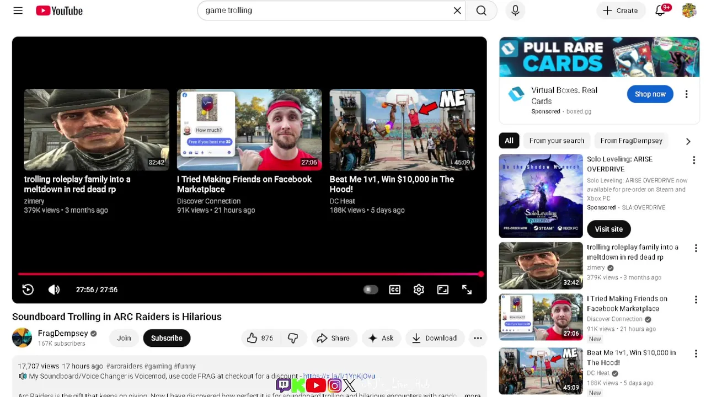
Task: Open ad options three-dot menu
Action: [687, 94]
